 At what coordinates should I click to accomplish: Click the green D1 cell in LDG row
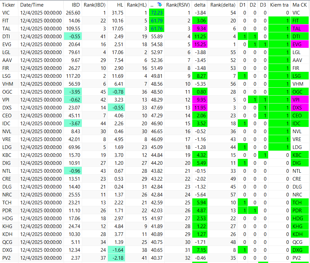click(243, 147)
